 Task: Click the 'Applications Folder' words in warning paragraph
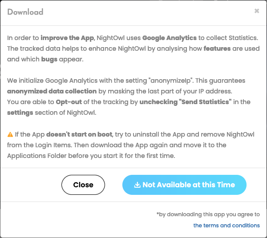37,156
